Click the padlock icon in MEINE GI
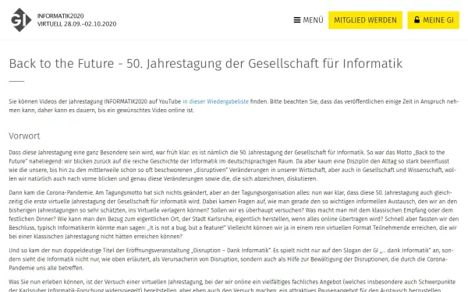The image size is (468, 292). pos(417,19)
